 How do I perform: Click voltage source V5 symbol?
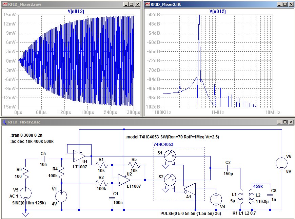click(x=25, y=193)
